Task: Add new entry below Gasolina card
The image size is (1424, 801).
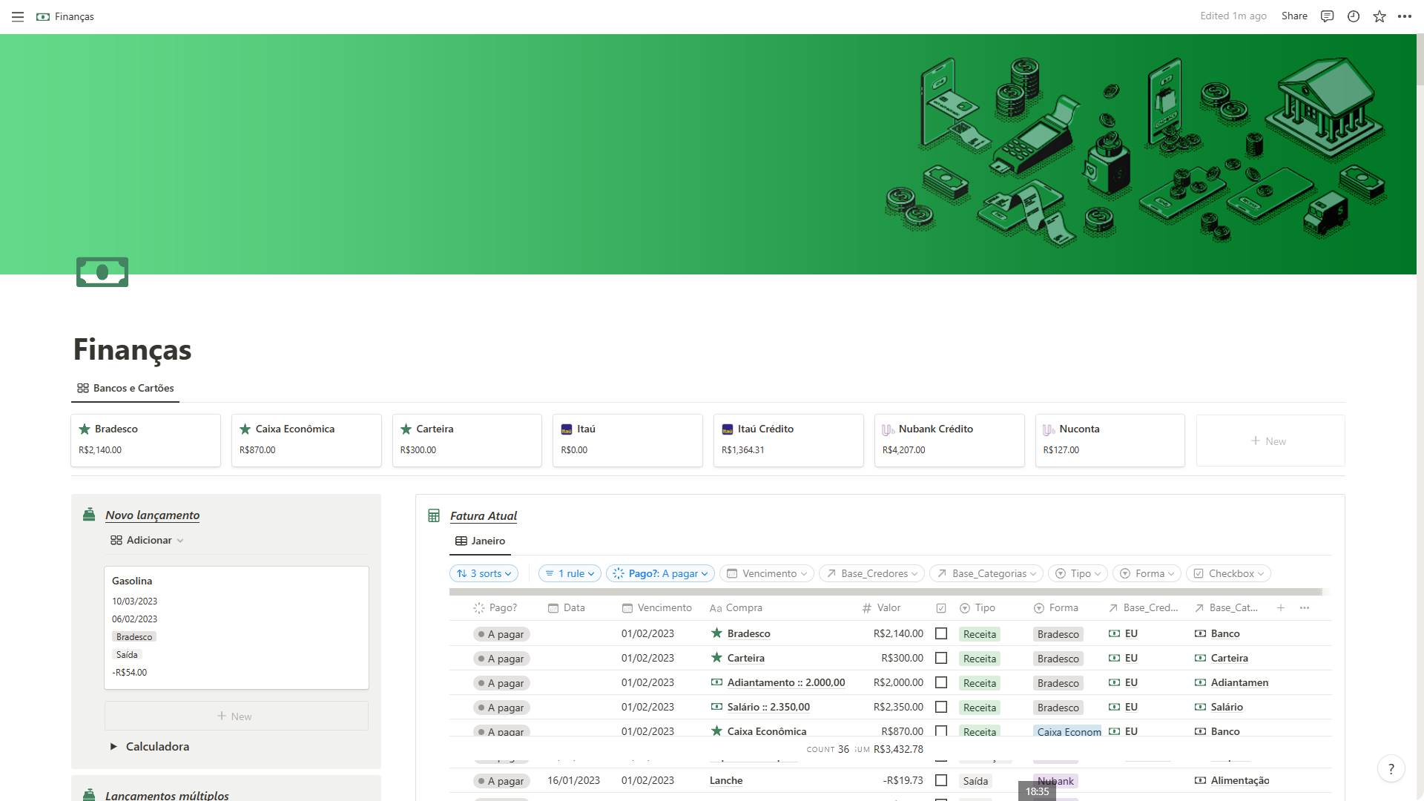Action: click(x=236, y=716)
